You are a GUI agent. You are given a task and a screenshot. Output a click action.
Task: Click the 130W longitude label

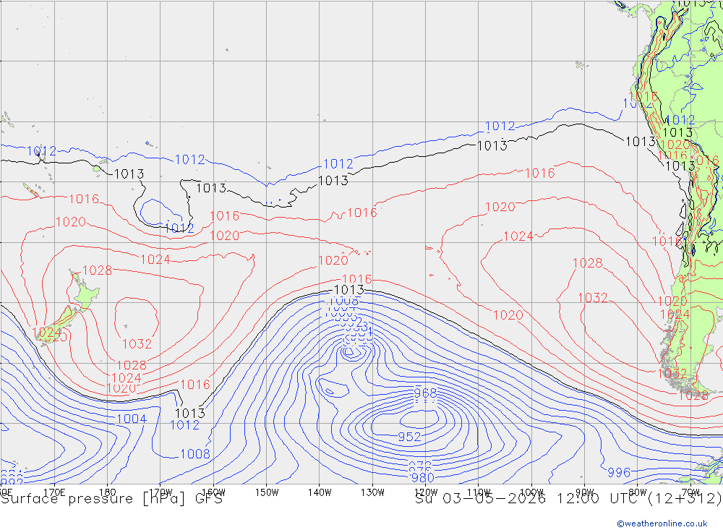[372, 492]
